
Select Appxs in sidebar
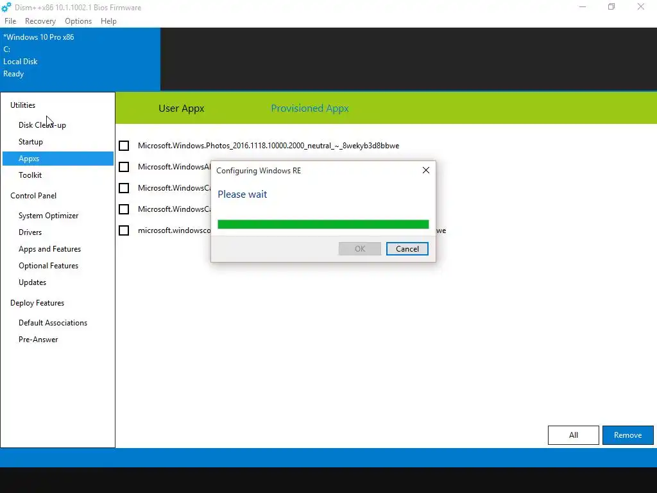point(58,159)
